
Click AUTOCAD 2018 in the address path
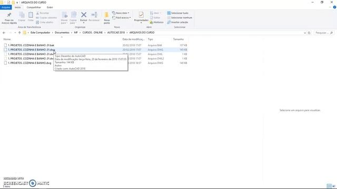(116, 33)
